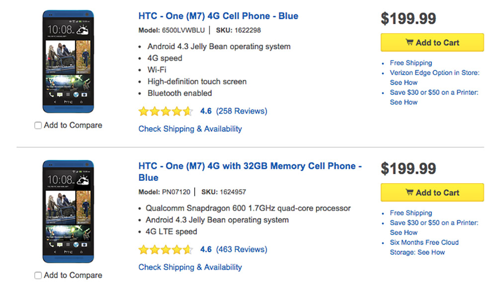Tick Add to Compare for 32GB phone
Image resolution: width=497 pixels, height=289 pixels.
pyautogui.click(x=38, y=276)
